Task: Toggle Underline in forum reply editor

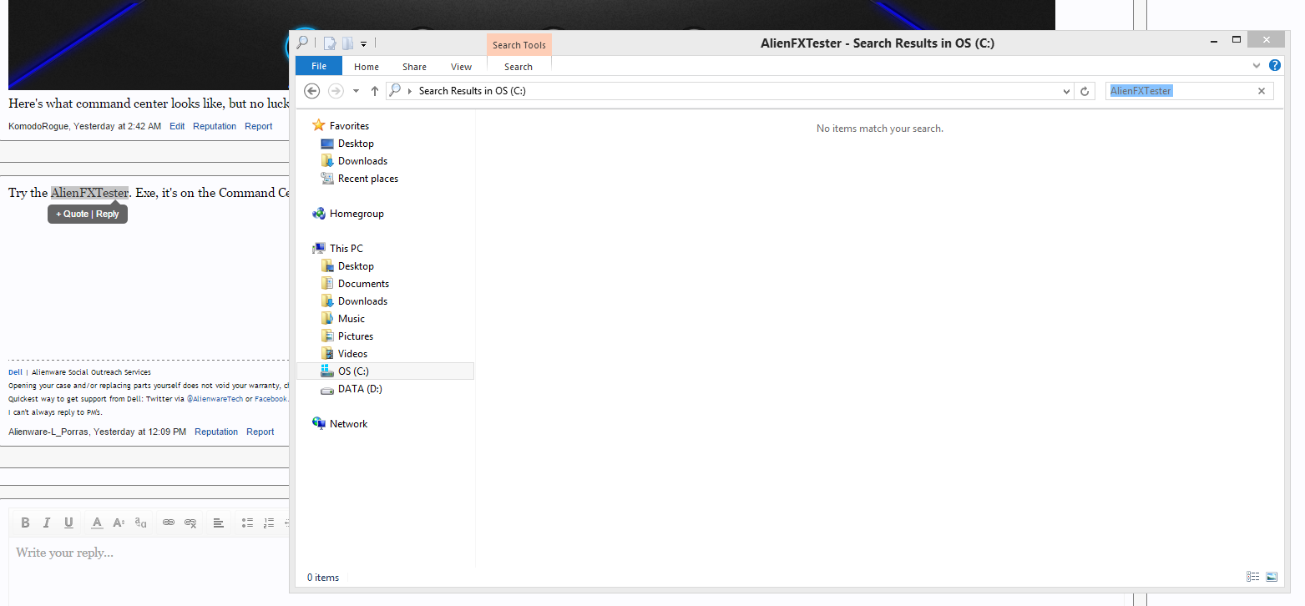Action: [68, 523]
